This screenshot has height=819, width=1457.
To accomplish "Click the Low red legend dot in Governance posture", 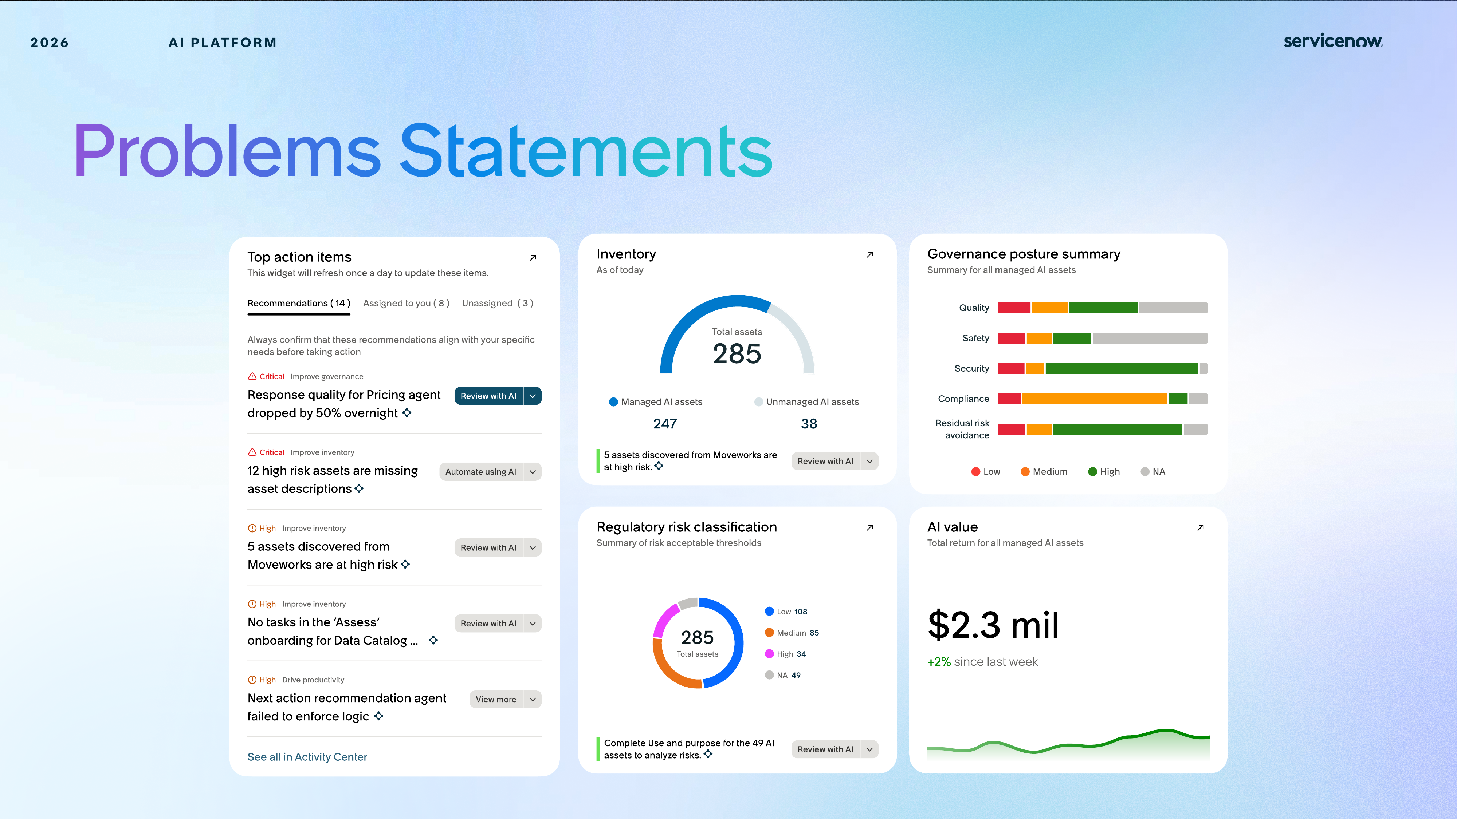I will [976, 472].
